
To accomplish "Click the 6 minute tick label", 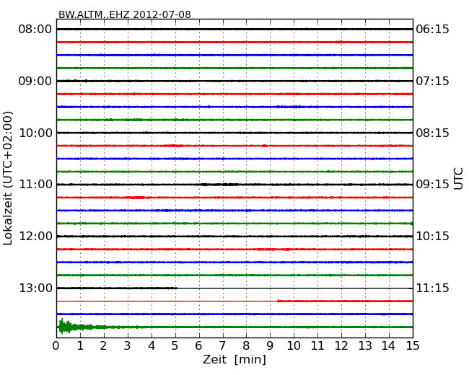I will click(x=198, y=346).
